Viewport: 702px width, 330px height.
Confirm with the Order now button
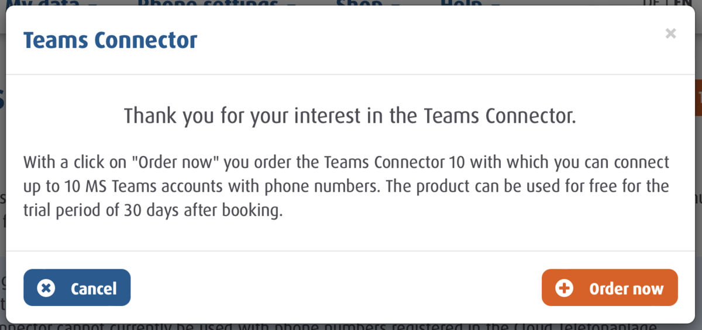(610, 287)
